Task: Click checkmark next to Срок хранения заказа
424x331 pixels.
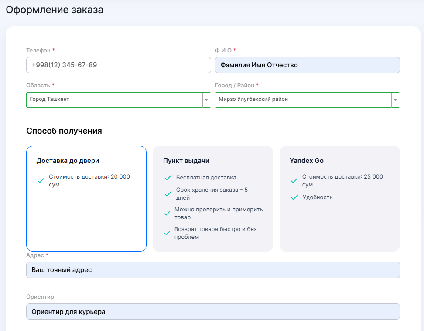Action: click(x=168, y=194)
